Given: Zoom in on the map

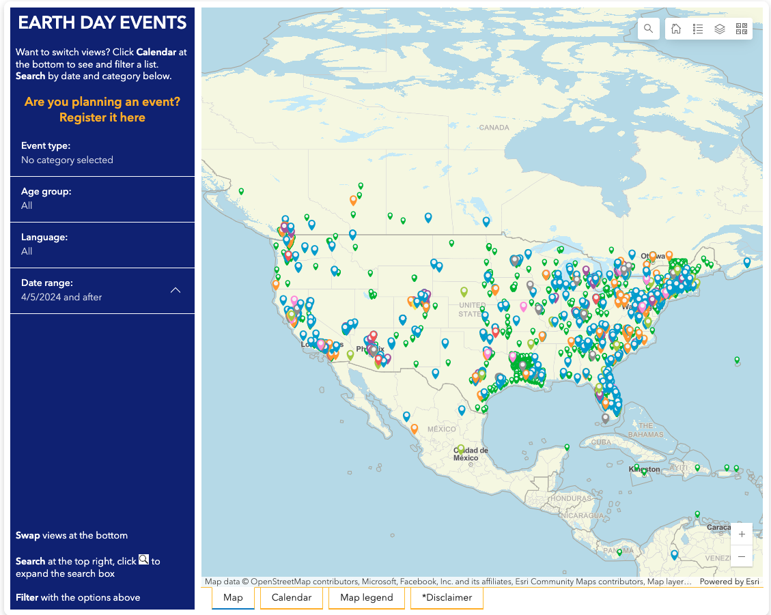Looking at the screenshot, I should (742, 534).
